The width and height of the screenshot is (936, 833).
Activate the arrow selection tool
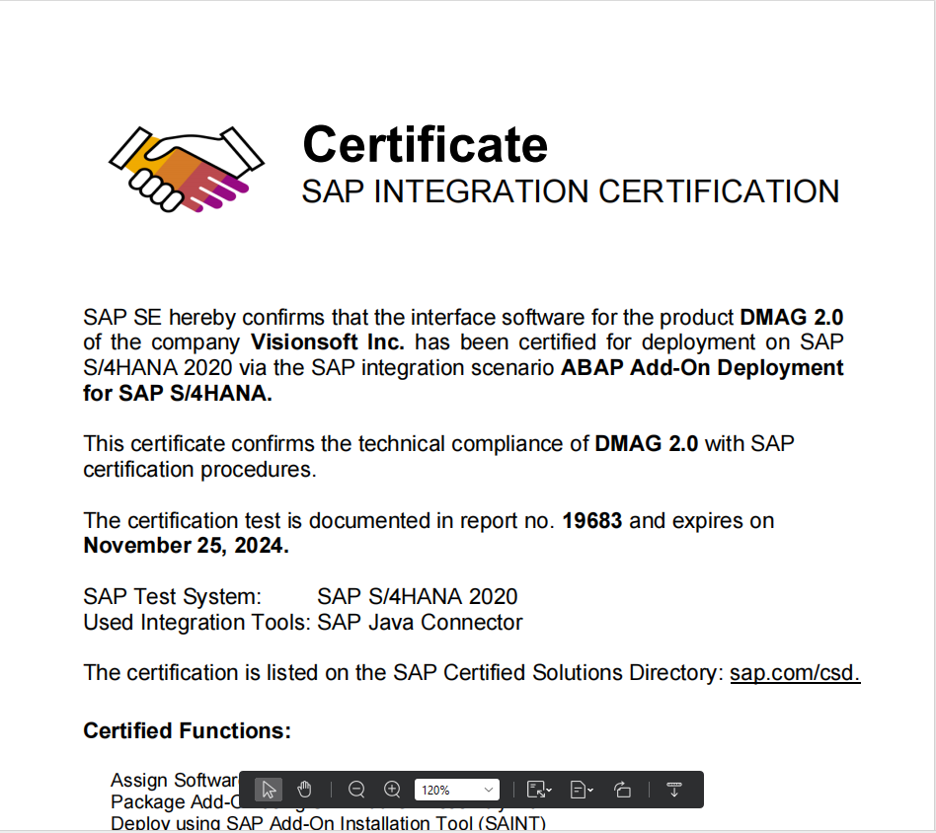[x=269, y=790]
